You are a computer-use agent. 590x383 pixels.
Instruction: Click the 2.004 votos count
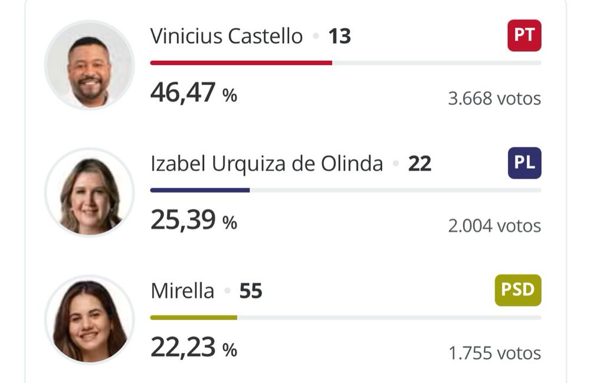[x=494, y=226]
